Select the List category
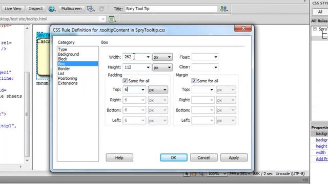Viewport: 328px width, 184px height. click(61, 74)
